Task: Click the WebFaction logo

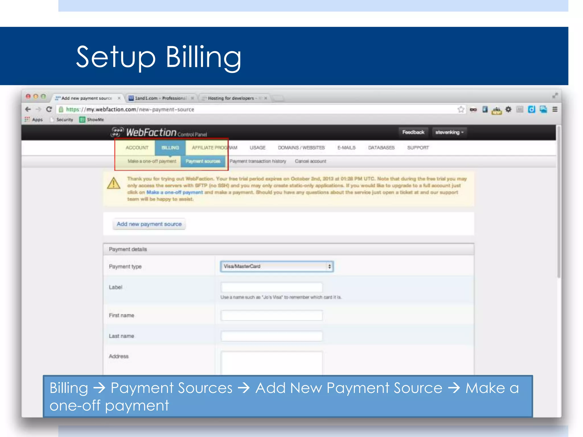Action: coord(159,133)
